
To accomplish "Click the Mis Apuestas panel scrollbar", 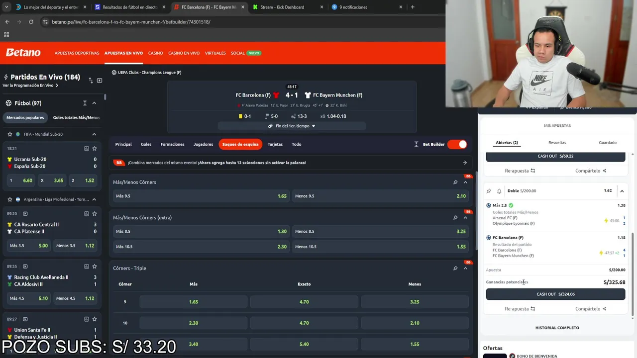I will tap(633, 273).
